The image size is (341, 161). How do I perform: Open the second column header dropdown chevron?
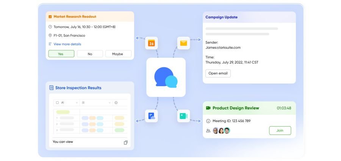point(109,102)
